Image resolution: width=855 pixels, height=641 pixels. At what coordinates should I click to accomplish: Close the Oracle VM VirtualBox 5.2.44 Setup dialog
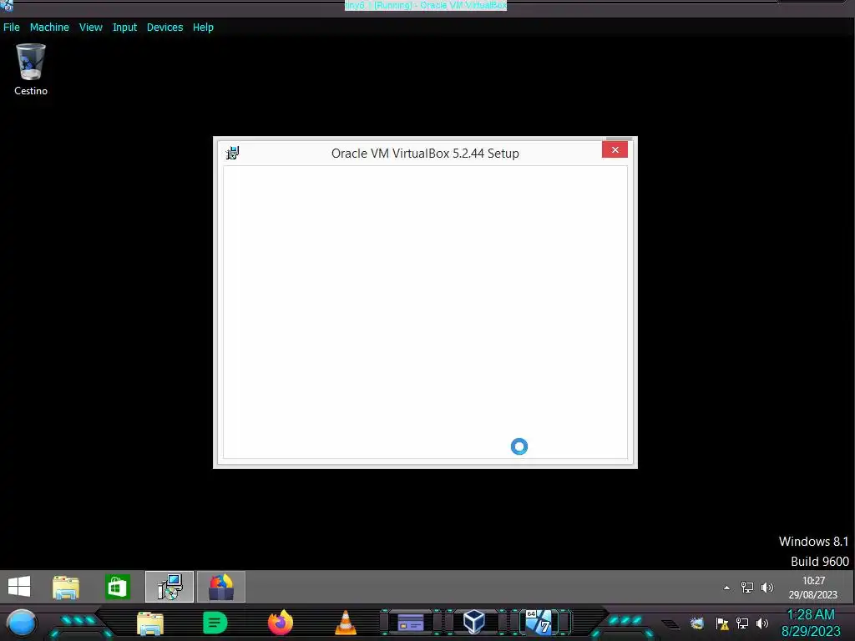(x=615, y=150)
